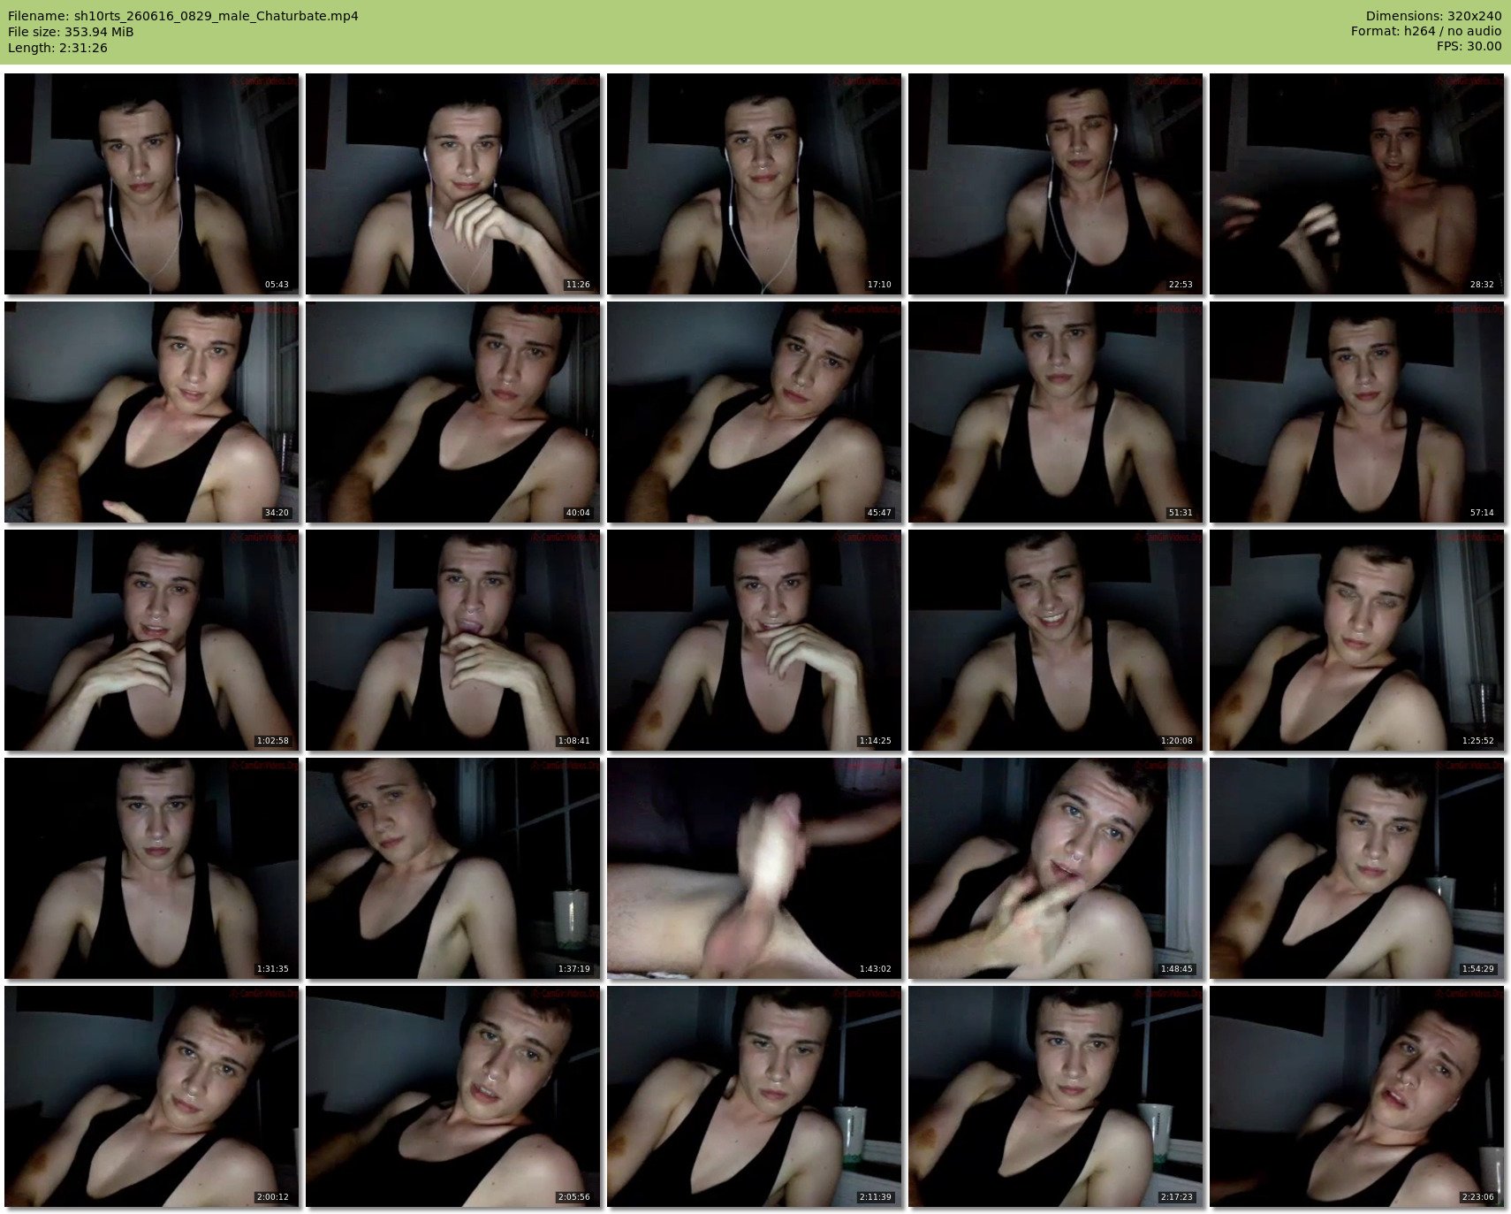Screen dimensions: 1511x1214
Task: Open the thumbnail timestamped 2:00:12
Action: click(152, 1096)
